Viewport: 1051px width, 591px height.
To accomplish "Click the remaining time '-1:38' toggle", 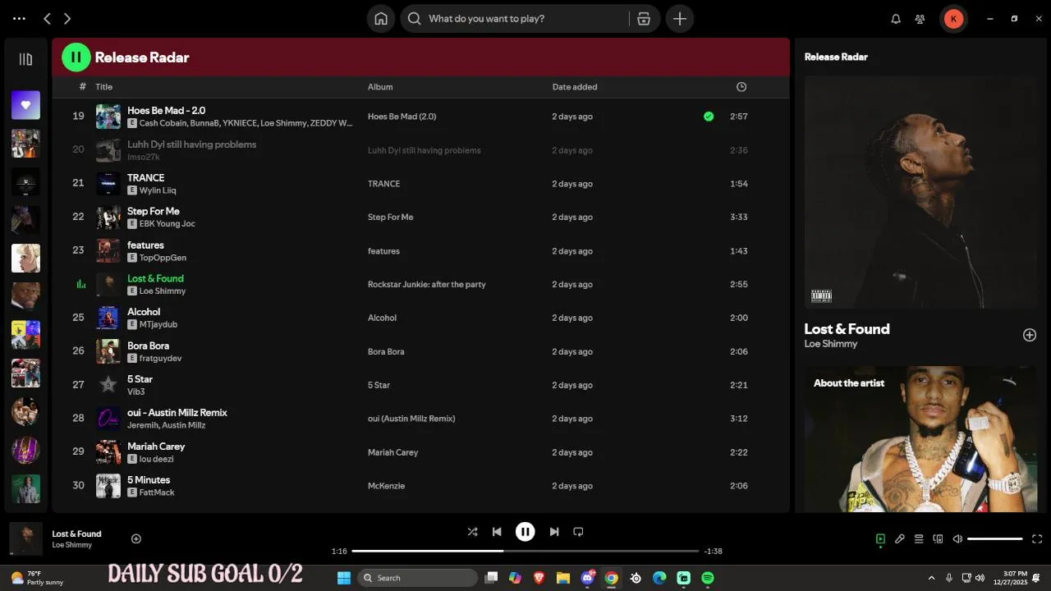I will point(713,552).
